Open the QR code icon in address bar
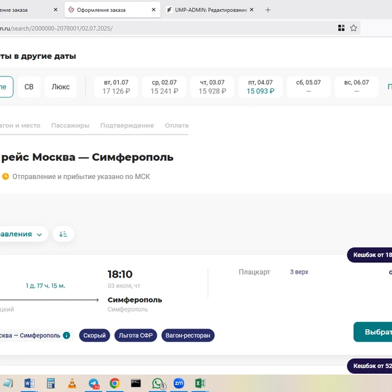 coord(341,28)
